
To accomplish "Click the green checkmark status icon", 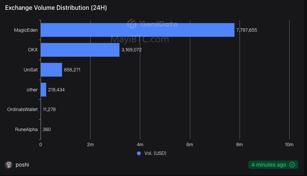I will [x=292, y=165].
